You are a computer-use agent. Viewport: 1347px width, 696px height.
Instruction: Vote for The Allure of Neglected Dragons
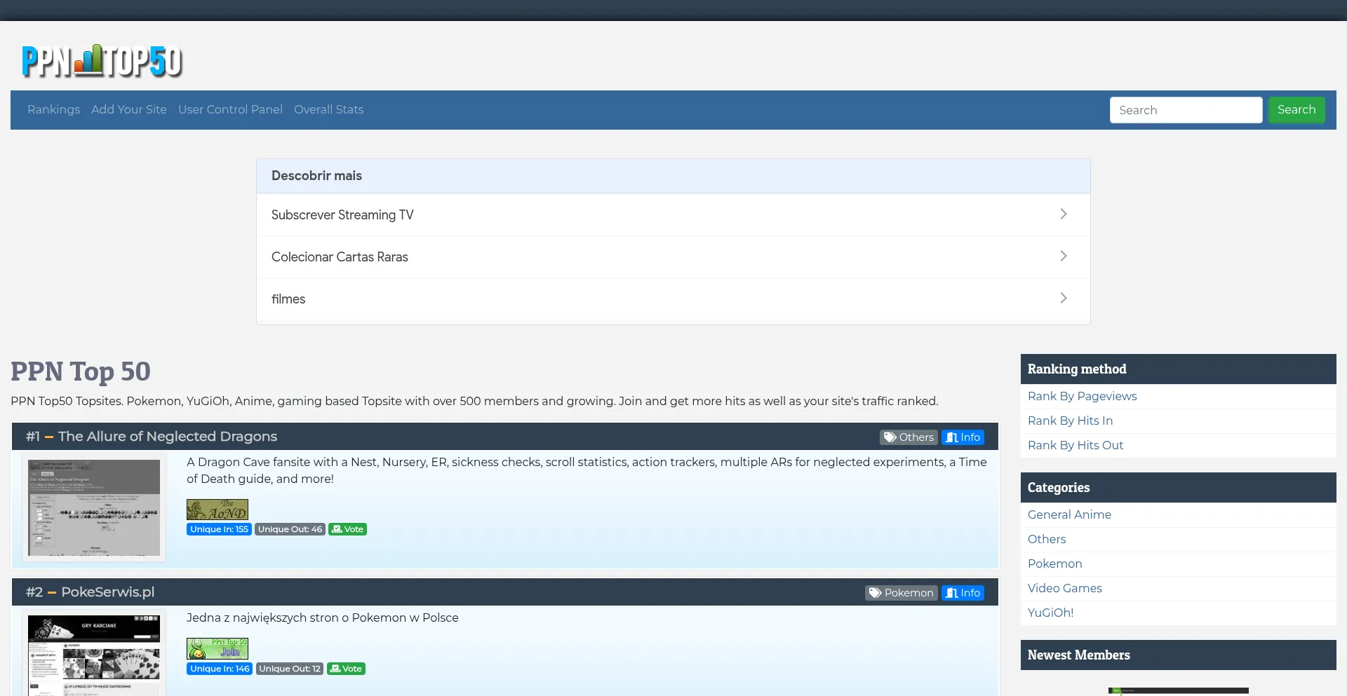[x=347, y=529]
